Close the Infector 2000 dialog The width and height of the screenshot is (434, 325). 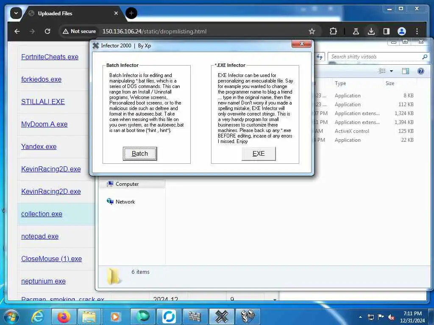(301, 44)
